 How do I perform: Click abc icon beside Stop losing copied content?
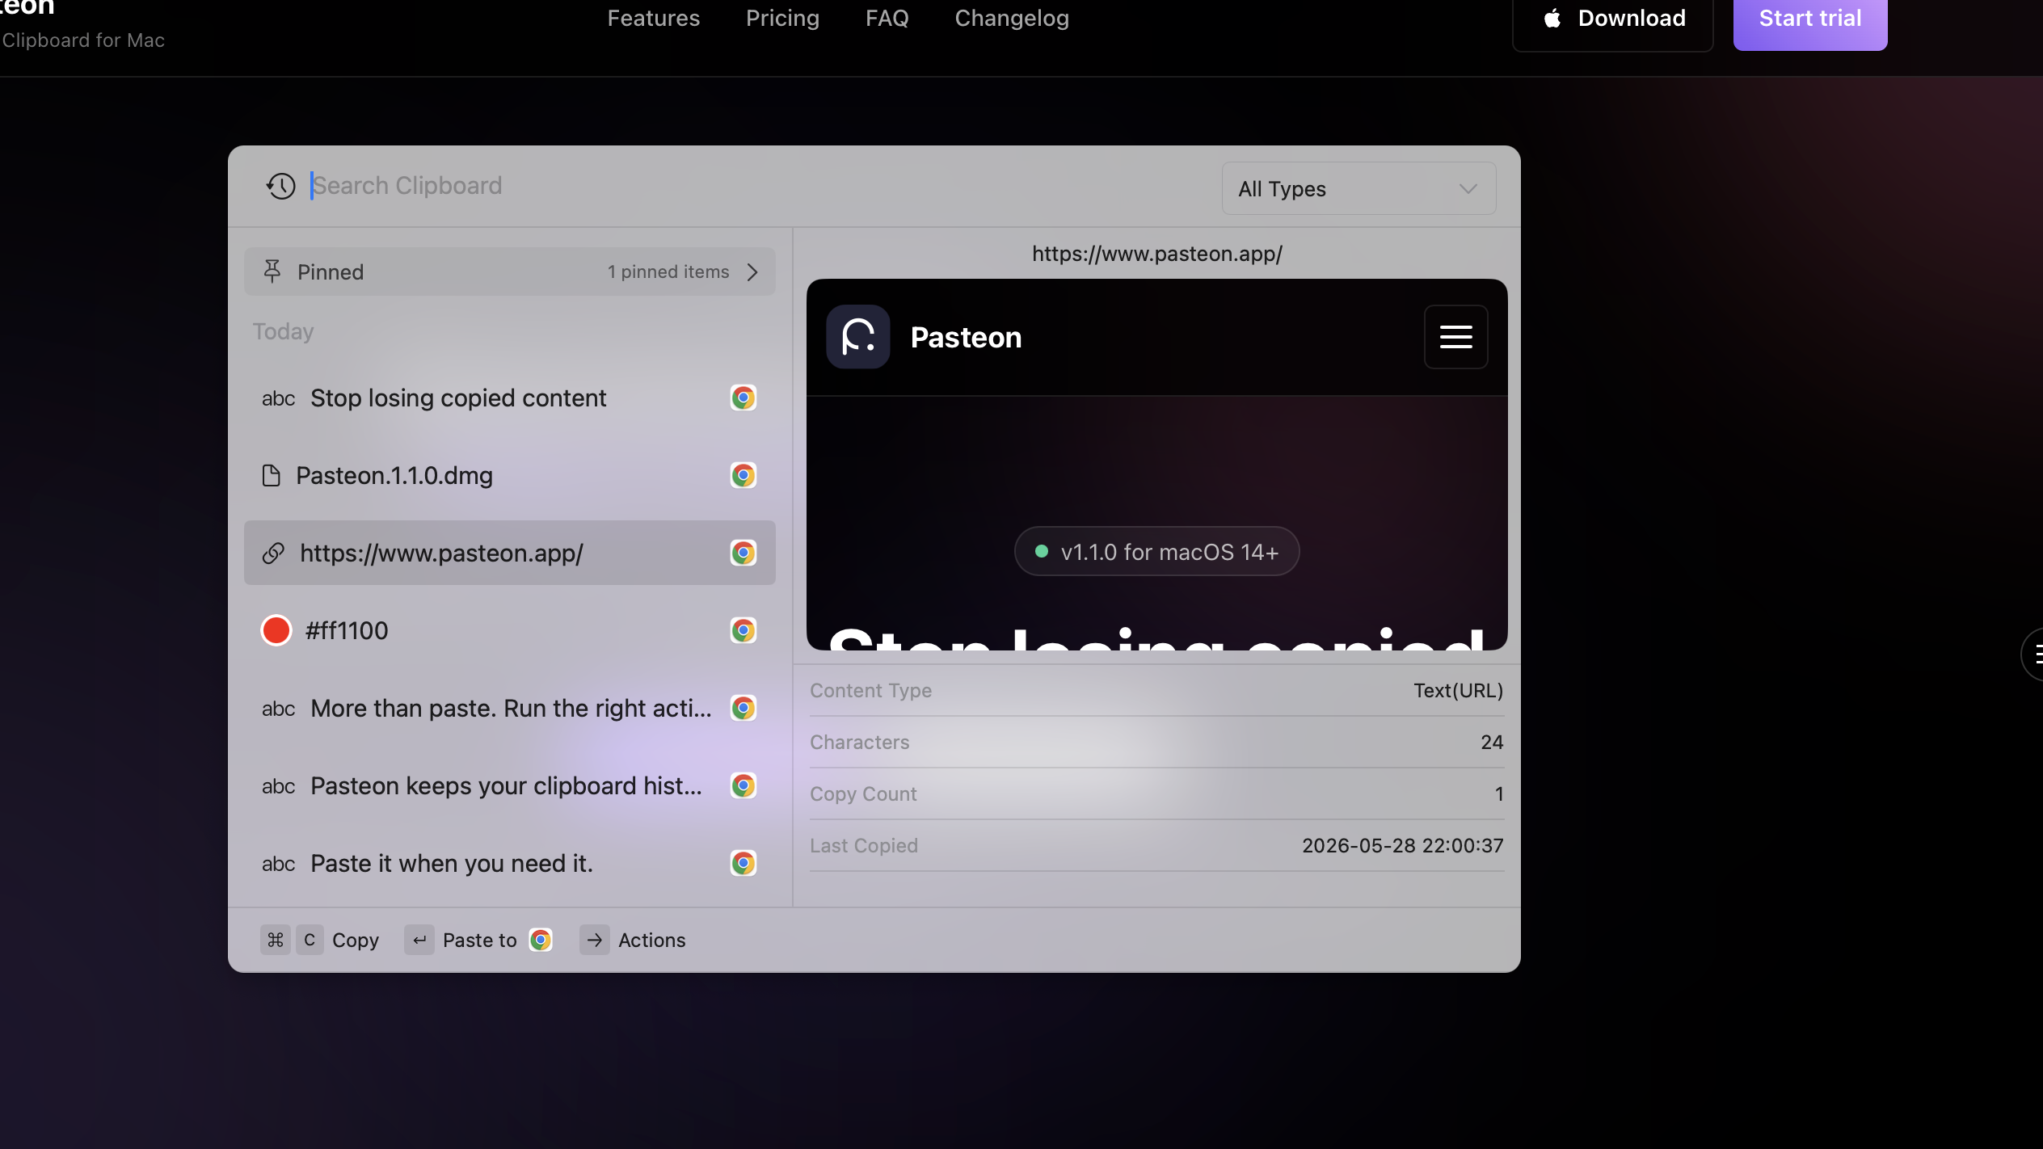(278, 398)
